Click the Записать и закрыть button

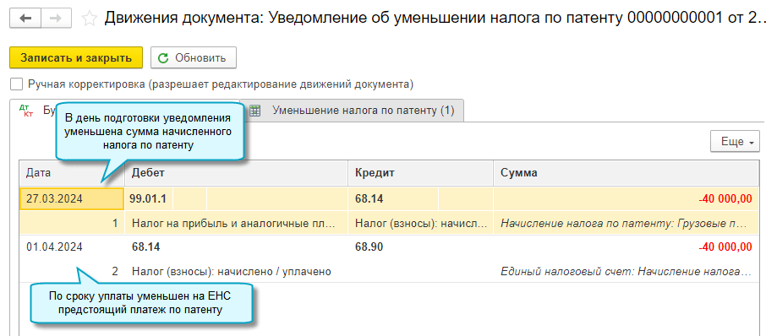click(76, 58)
